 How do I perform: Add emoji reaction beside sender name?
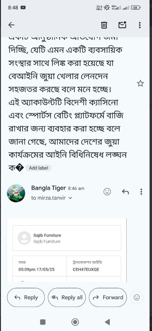tap(107, 192)
